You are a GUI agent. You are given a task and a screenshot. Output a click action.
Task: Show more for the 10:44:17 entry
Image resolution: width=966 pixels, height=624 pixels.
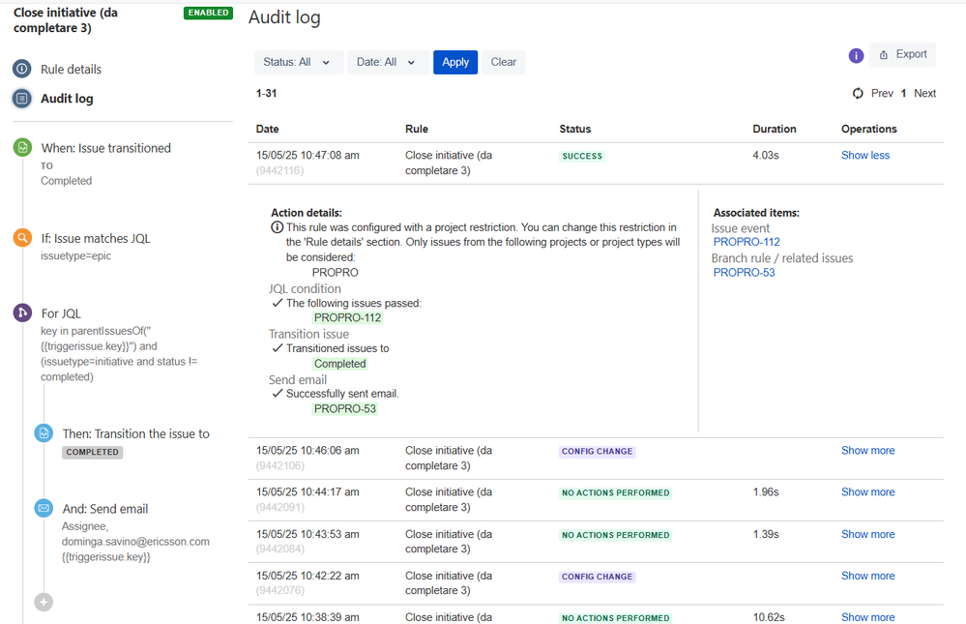867,492
